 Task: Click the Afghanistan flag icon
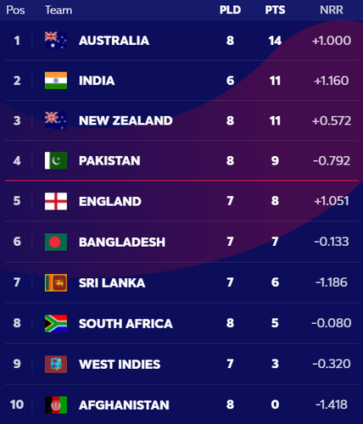[56, 404]
